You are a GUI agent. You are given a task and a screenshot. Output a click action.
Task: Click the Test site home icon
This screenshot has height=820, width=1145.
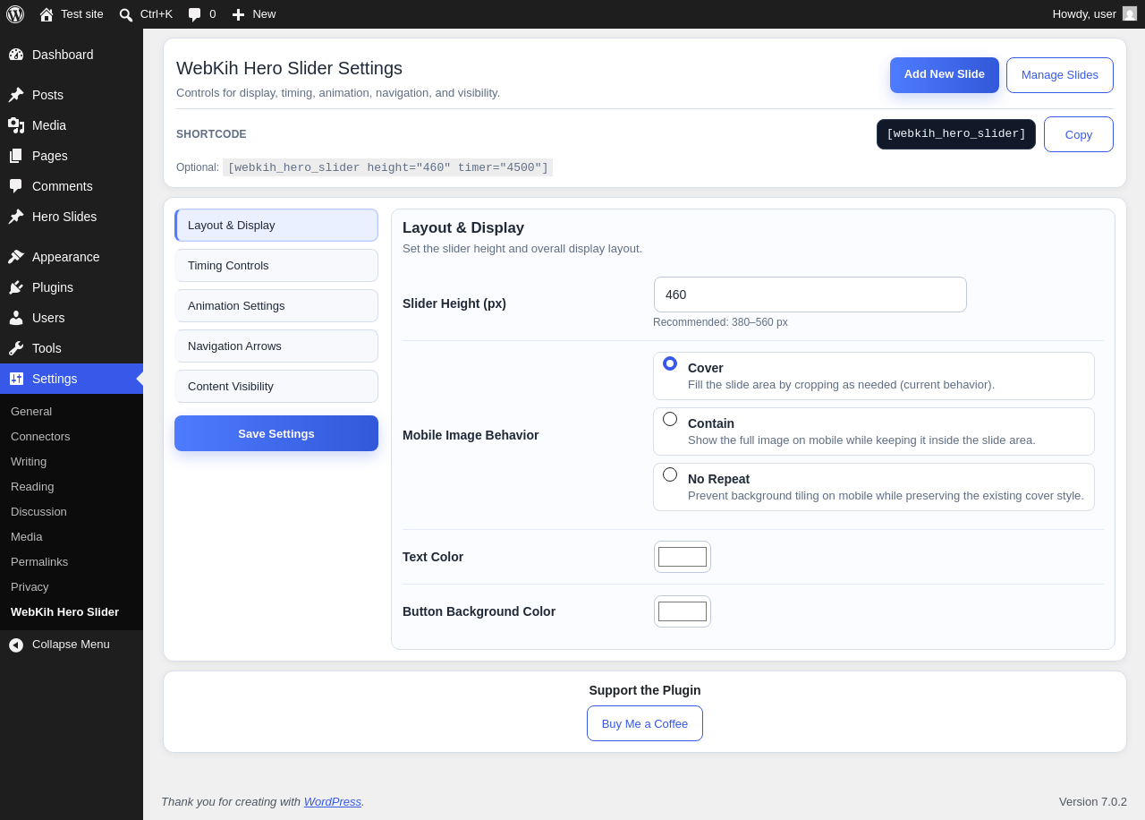[x=47, y=14]
